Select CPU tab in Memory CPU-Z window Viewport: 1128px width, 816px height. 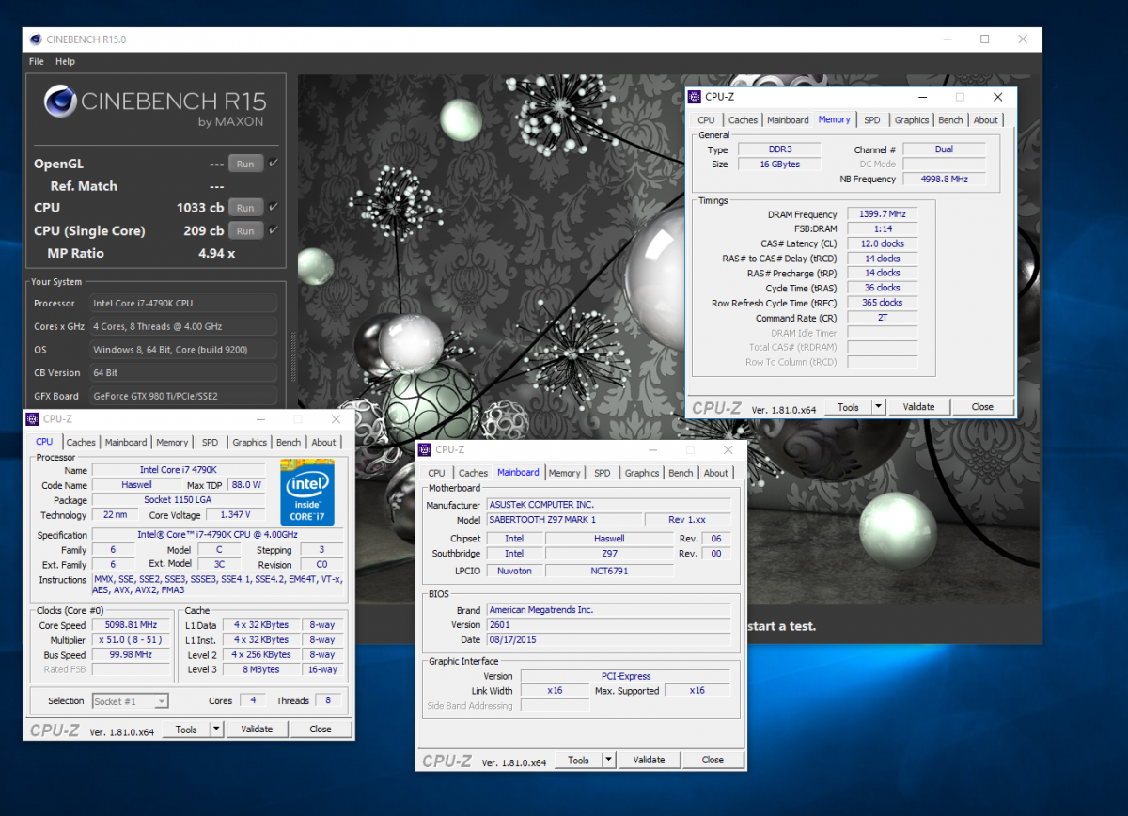[706, 120]
